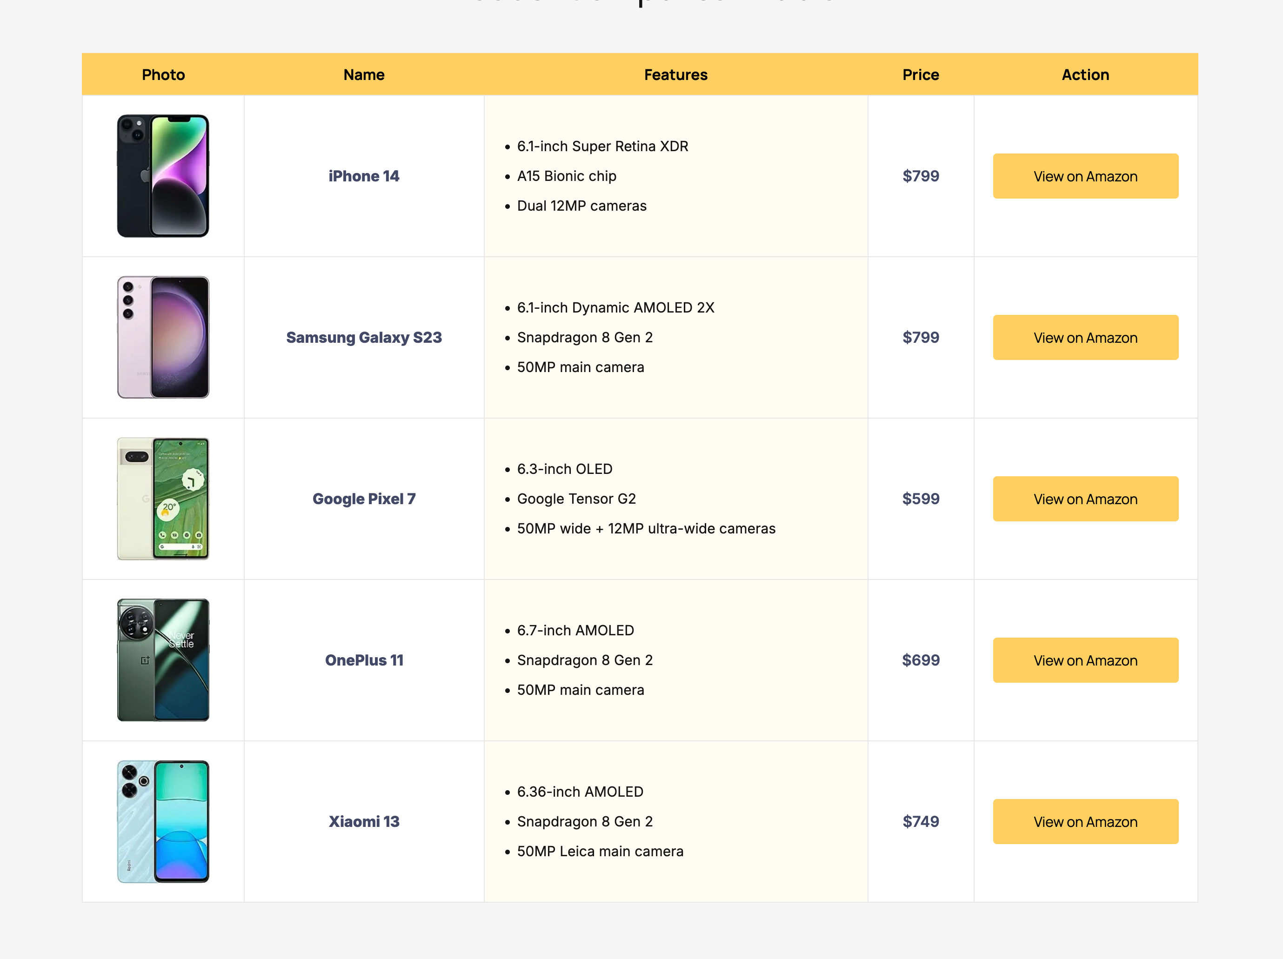
Task: Open the Samsung Galaxy S23 photo
Action: tap(163, 337)
